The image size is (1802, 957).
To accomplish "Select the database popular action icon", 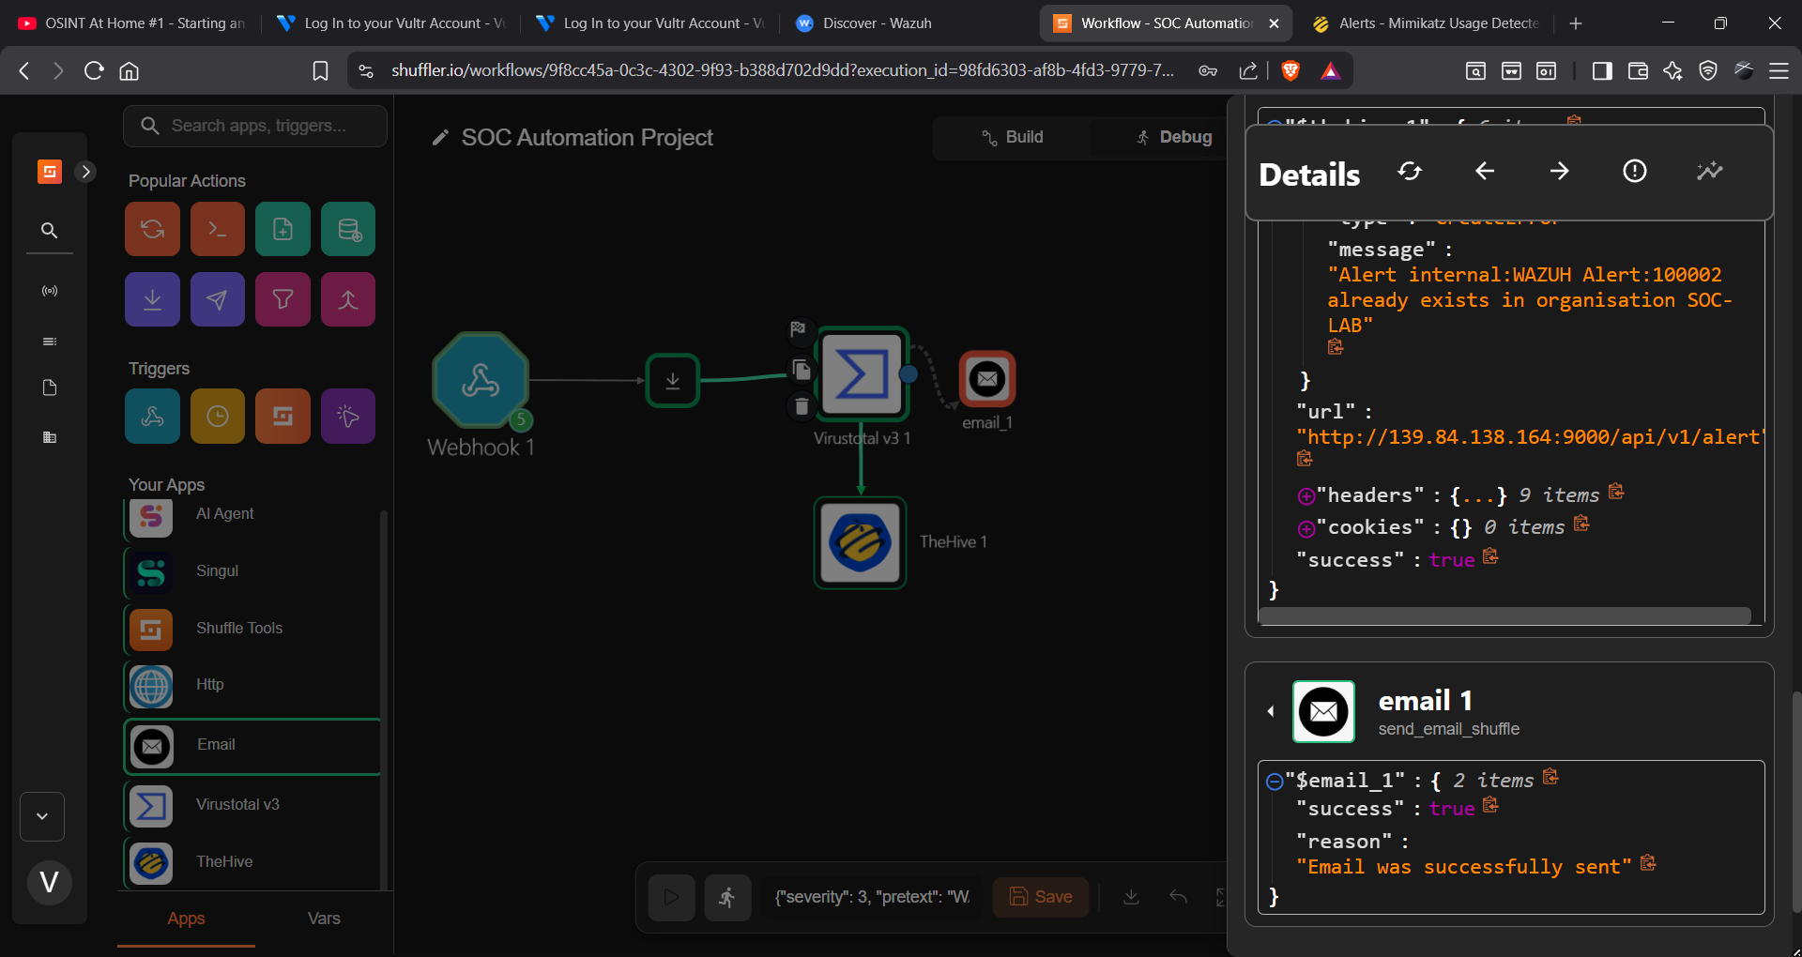I will click(348, 229).
